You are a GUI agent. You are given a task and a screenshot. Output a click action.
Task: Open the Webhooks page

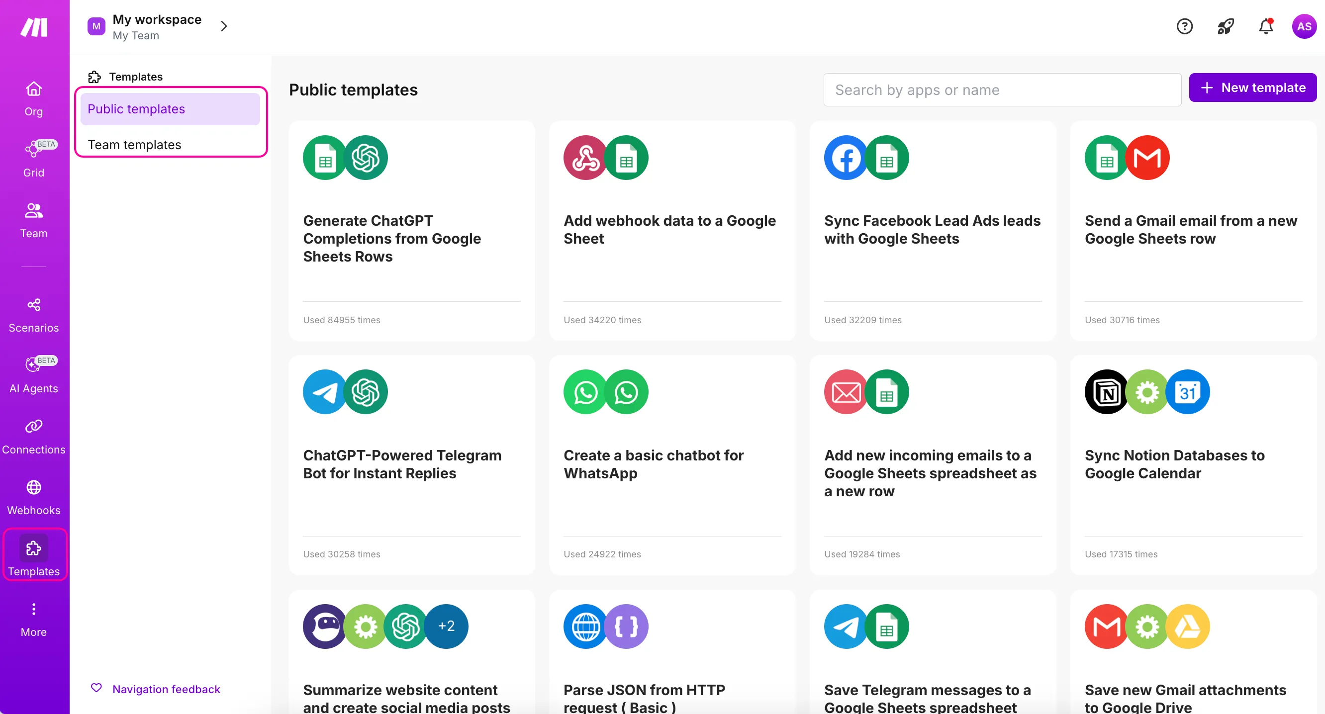pos(34,498)
